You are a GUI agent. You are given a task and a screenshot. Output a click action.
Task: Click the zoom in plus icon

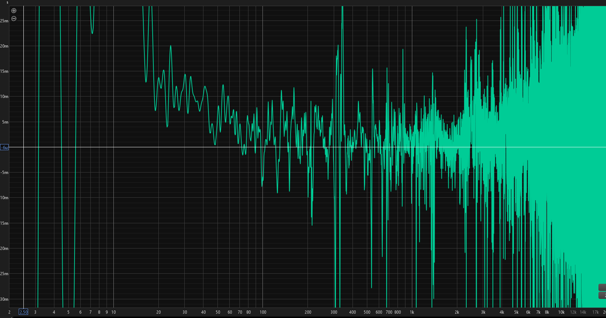tap(14, 11)
